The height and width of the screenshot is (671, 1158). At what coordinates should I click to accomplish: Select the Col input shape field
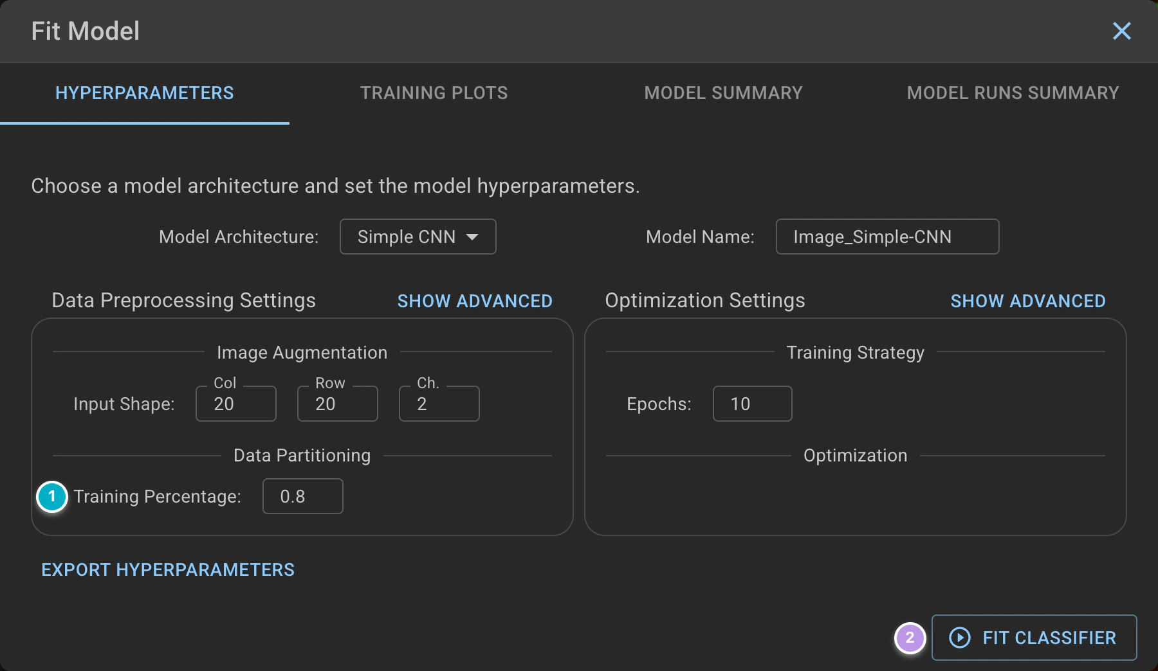236,404
